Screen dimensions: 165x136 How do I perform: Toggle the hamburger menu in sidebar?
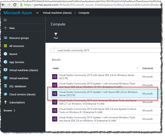click(x=5, y=20)
